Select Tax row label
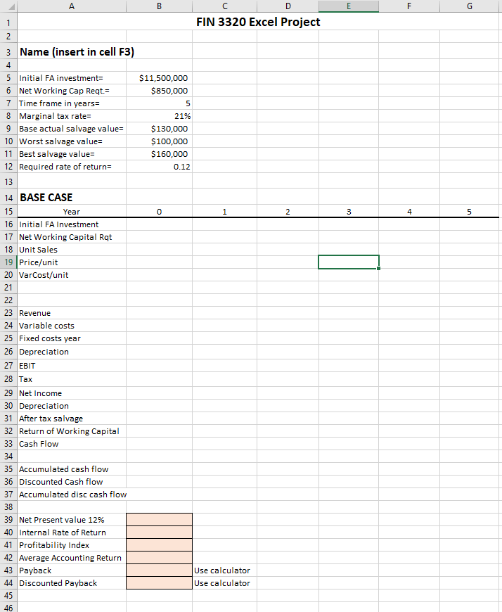Screen dimensions: 502x612 [26, 379]
